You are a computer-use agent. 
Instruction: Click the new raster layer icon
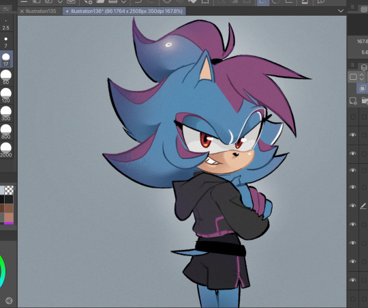[x=353, y=101]
